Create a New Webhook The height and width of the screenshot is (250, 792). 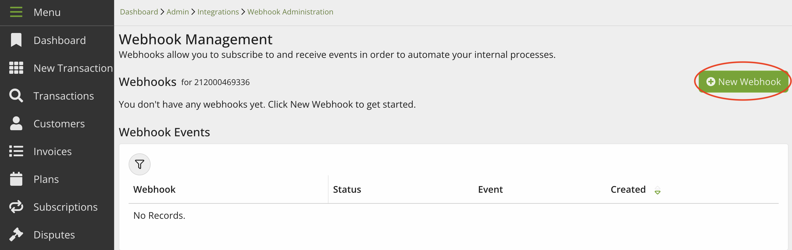click(743, 82)
